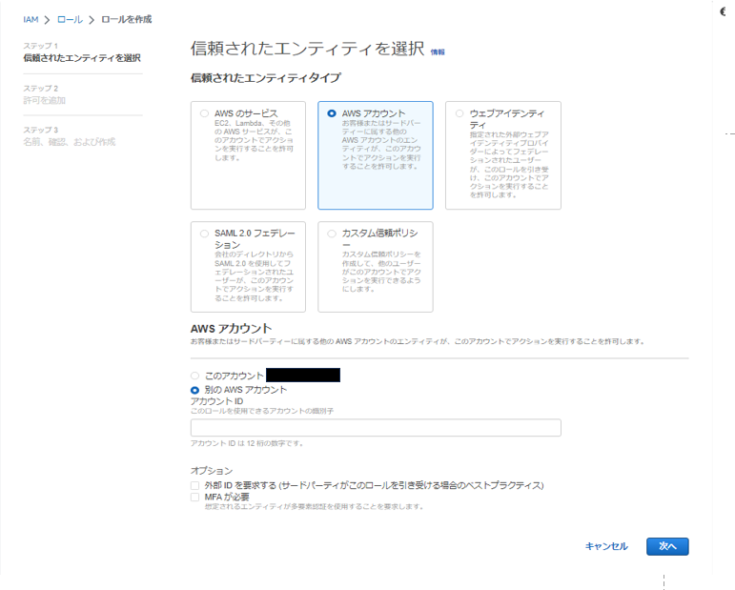Click the AWS アカウント section heading
Image resolution: width=735 pixels, height=590 pixels.
coord(231,329)
